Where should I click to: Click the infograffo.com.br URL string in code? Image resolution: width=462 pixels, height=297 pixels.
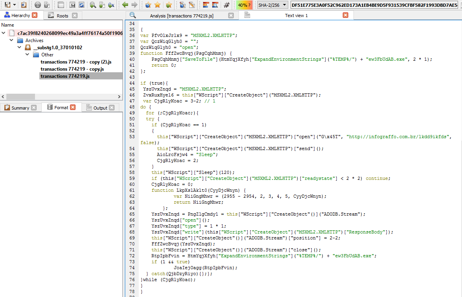398,137
